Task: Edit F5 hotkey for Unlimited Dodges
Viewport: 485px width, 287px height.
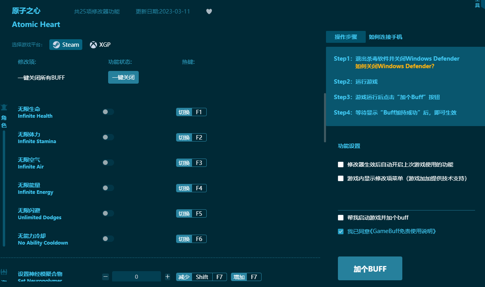Action: pyautogui.click(x=191, y=214)
